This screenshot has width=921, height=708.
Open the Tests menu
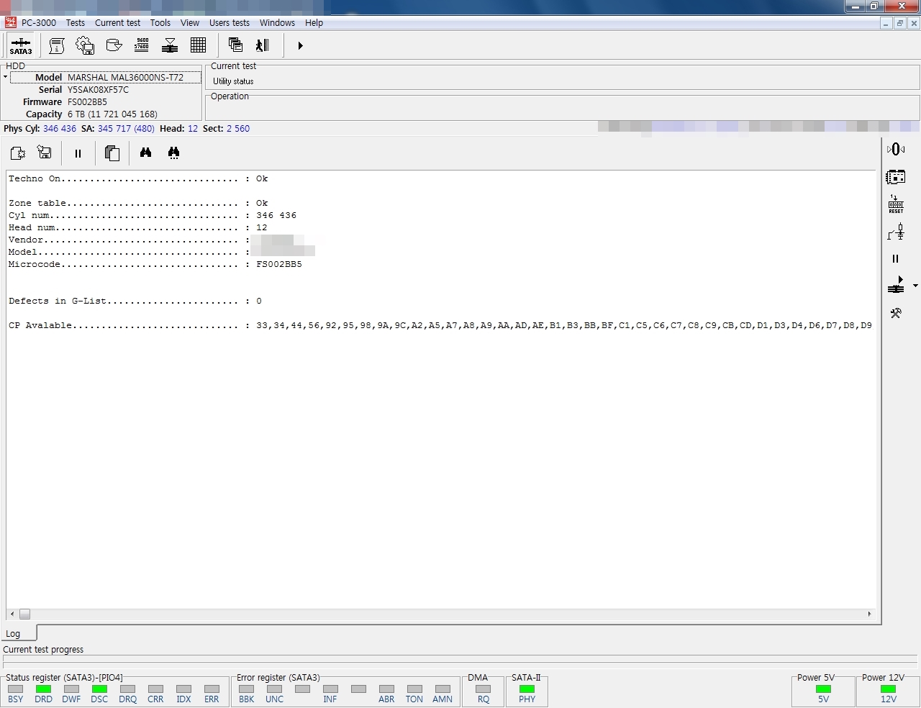76,23
